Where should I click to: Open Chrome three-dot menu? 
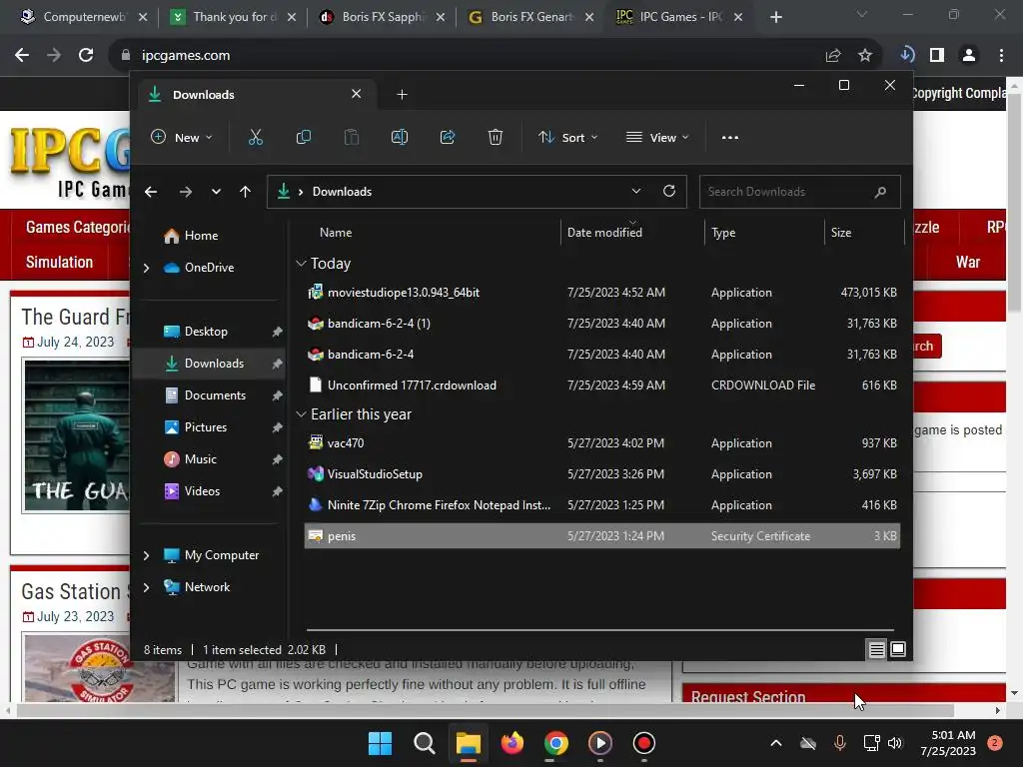coord(1001,56)
